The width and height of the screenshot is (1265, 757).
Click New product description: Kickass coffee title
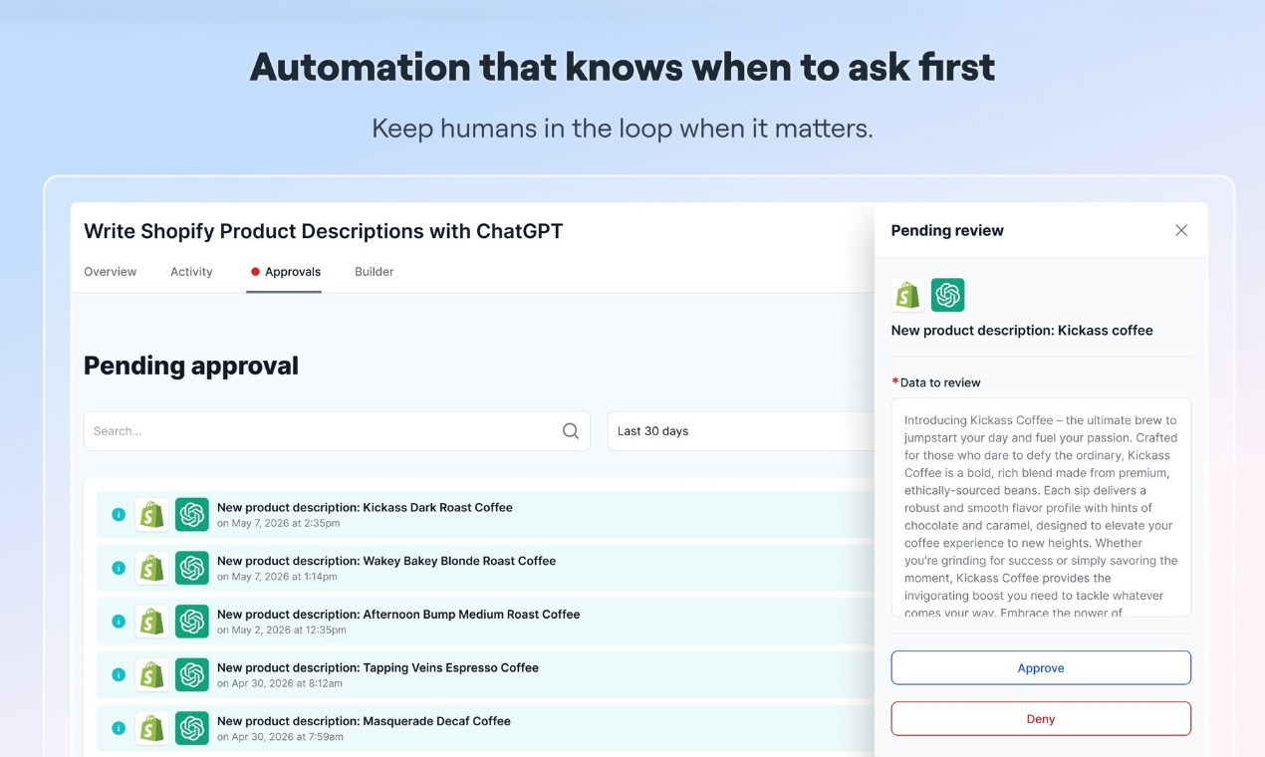click(x=1022, y=331)
